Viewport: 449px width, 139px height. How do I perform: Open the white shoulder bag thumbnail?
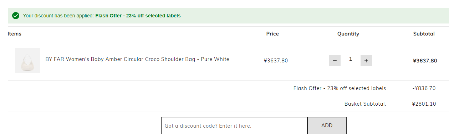[27, 61]
